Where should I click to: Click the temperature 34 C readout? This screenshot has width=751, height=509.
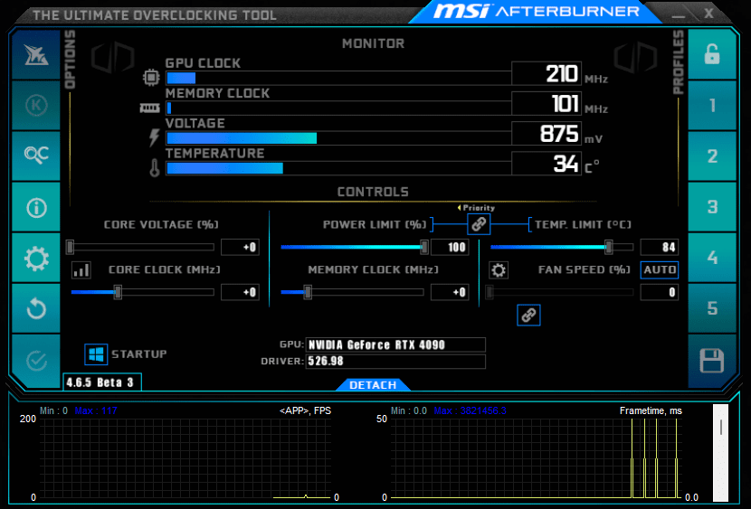point(547,164)
